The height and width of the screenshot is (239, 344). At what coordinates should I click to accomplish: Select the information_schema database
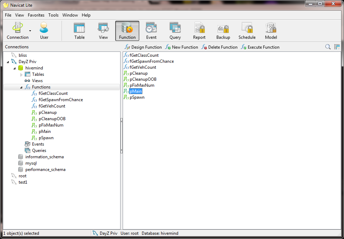coord(44,157)
